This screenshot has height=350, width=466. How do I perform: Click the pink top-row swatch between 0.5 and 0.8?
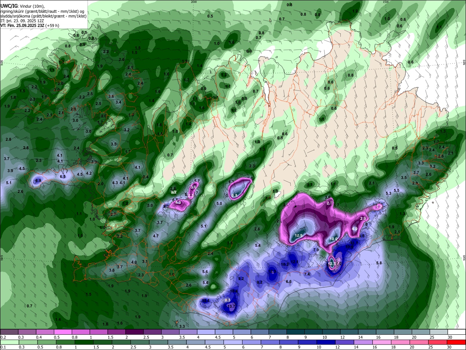coord(63,332)
